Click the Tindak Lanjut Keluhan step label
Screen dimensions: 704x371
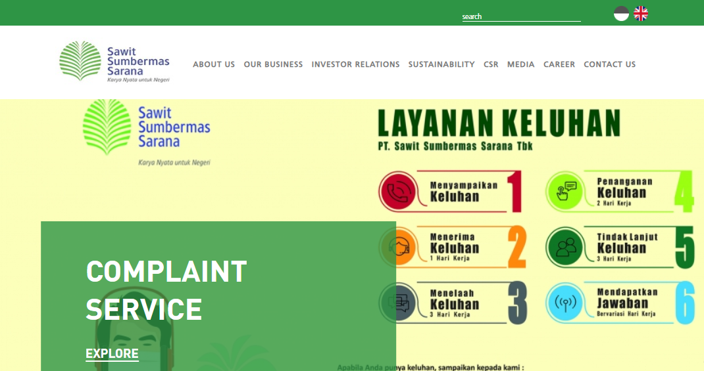point(627,248)
